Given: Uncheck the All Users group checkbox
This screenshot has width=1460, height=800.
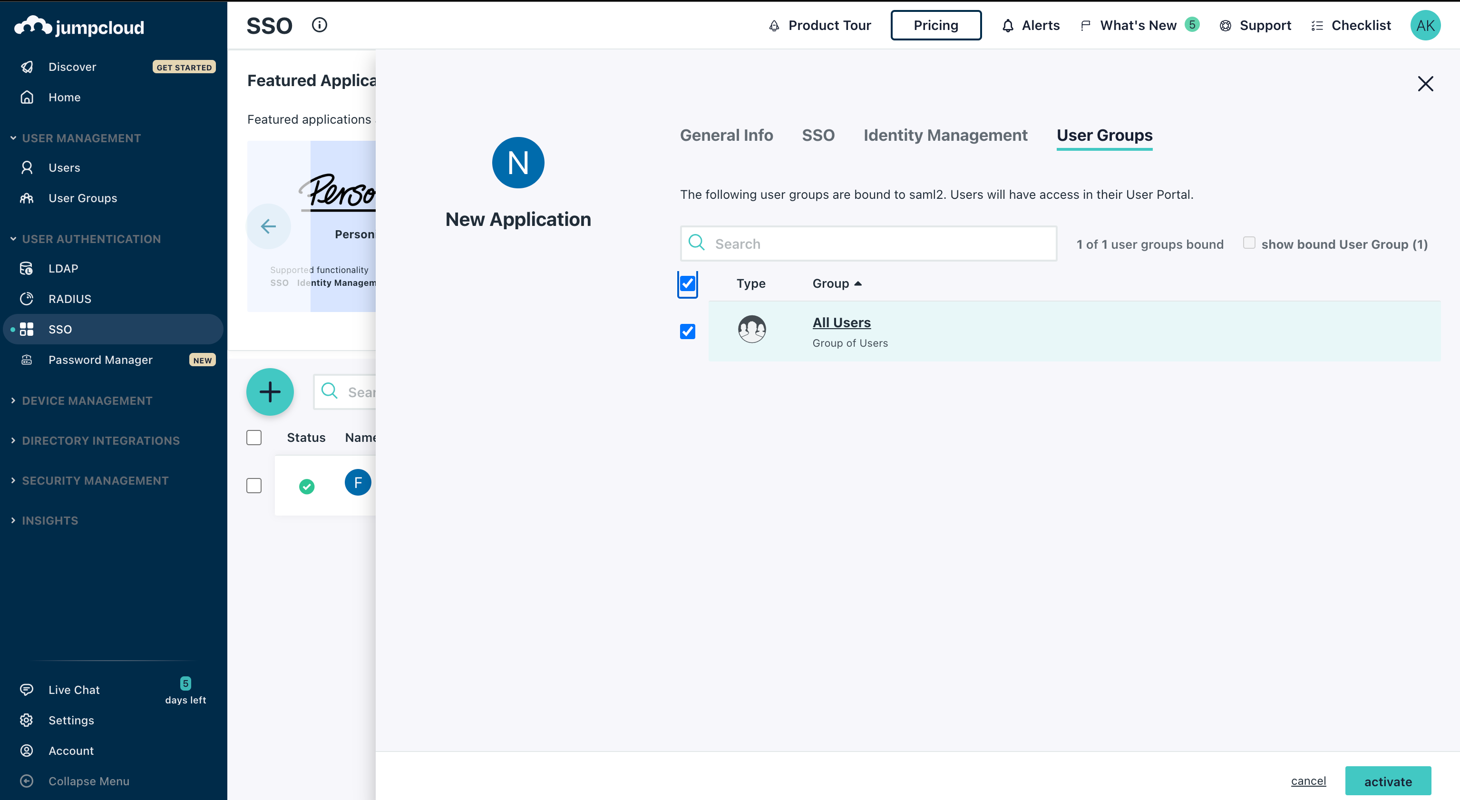Looking at the screenshot, I should click(688, 331).
